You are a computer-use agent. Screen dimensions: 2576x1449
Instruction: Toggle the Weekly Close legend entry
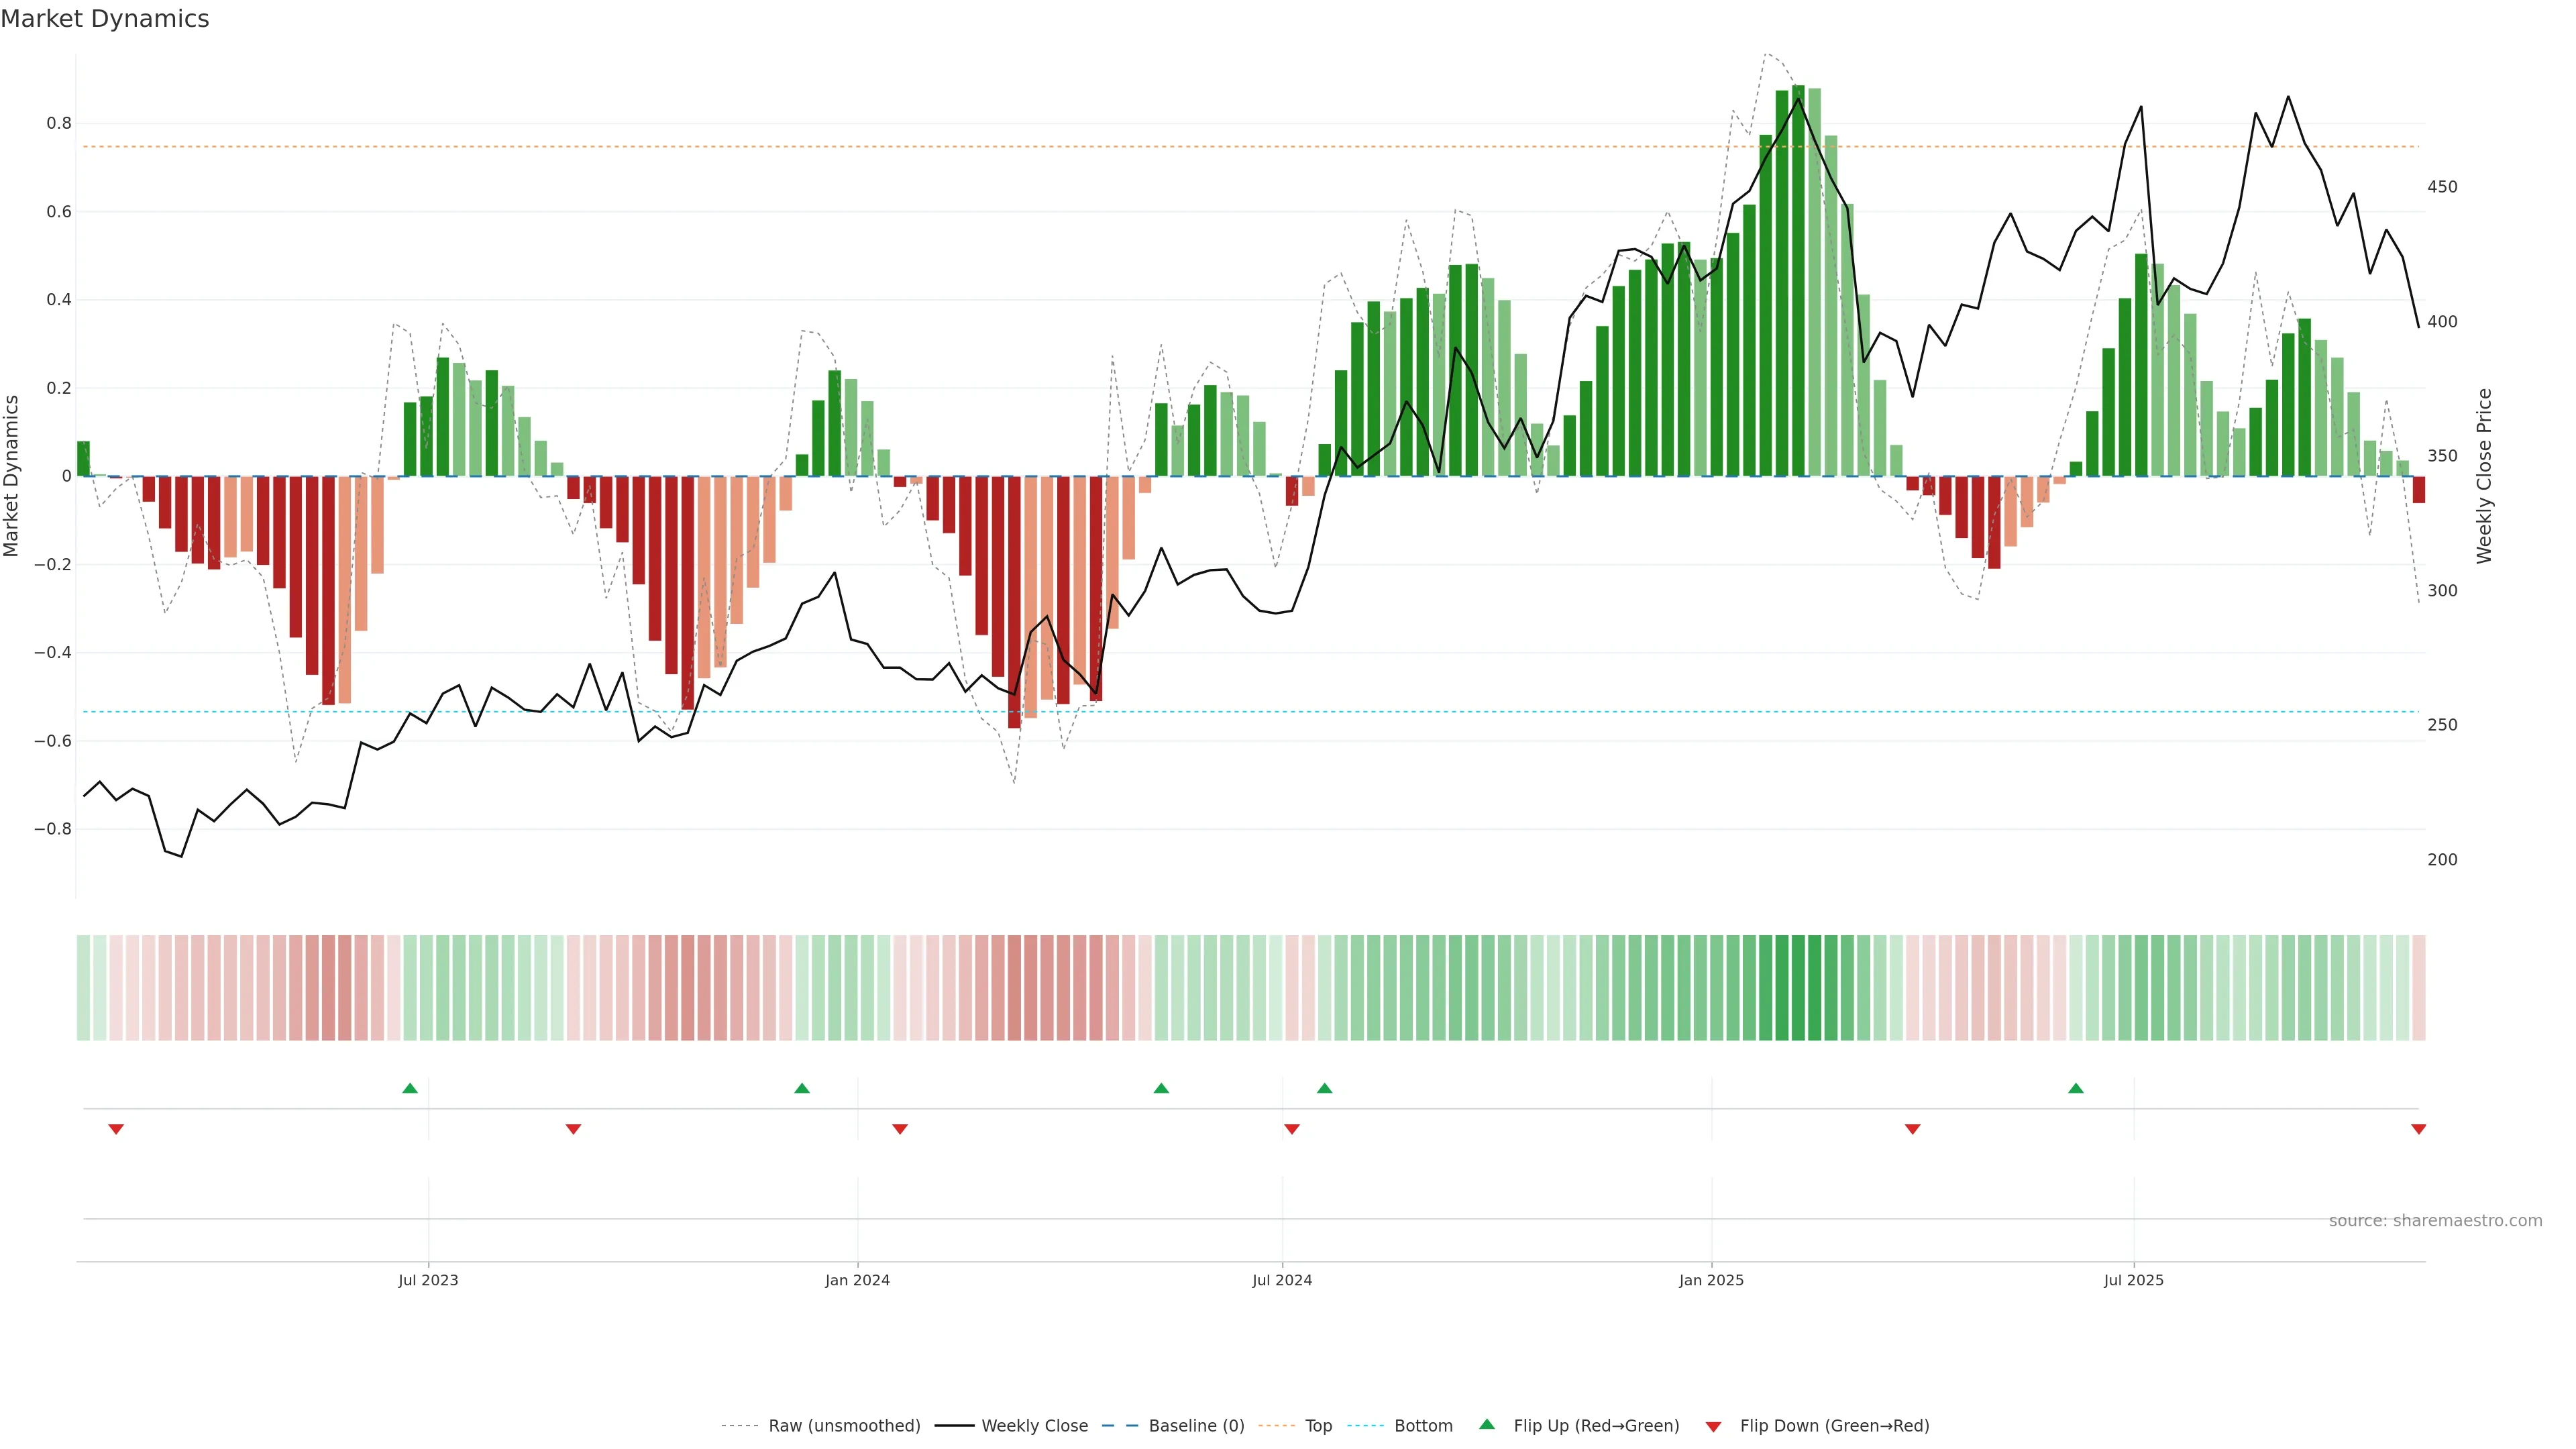pyautogui.click(x=1034, y=1426)
